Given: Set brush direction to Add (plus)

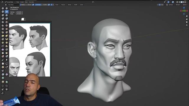Looking at the screenshot, I should coord(51,5).
